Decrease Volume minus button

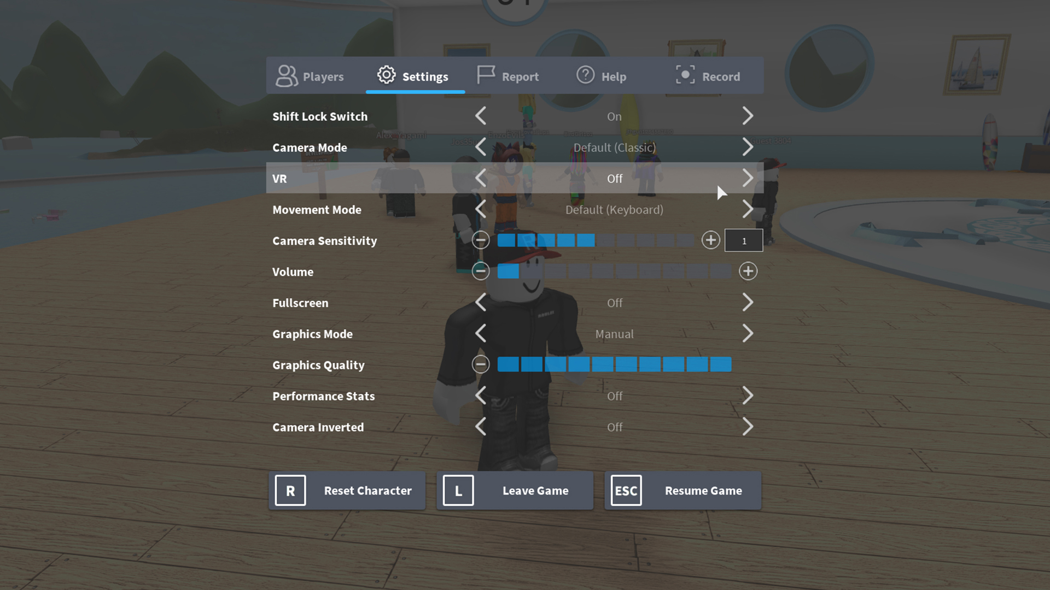[x=480, y=272]
